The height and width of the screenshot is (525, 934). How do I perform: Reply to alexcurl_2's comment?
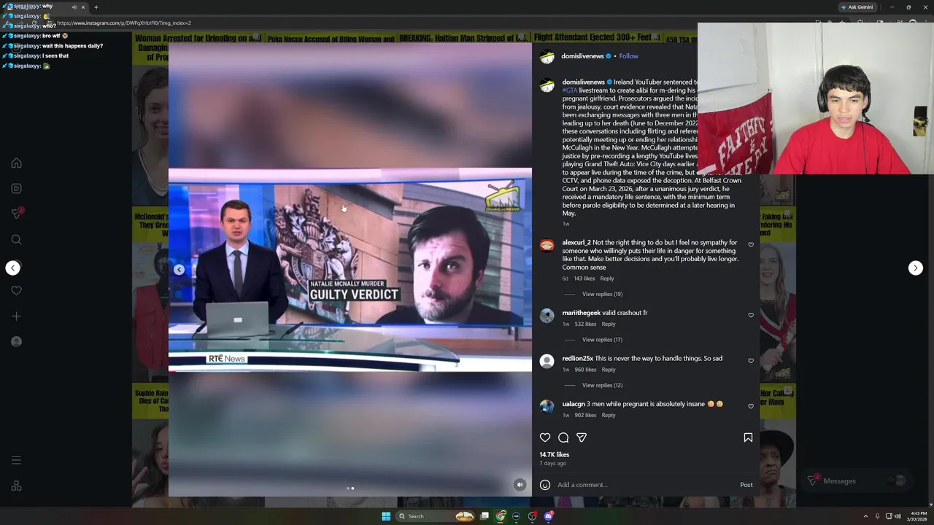coord(607,279)
